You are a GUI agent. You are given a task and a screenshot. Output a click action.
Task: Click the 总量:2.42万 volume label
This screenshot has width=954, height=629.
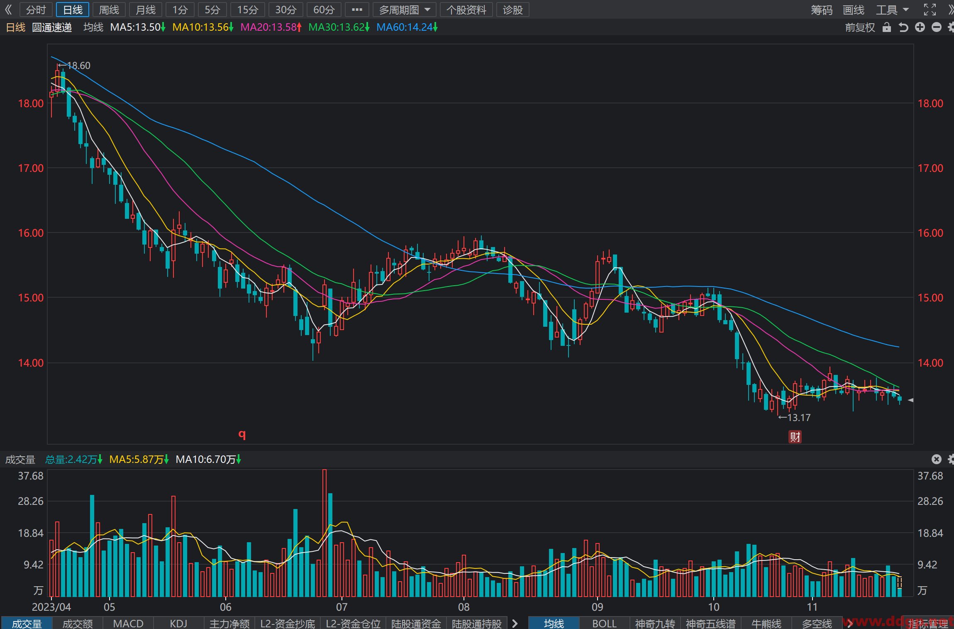pos(73,460)
